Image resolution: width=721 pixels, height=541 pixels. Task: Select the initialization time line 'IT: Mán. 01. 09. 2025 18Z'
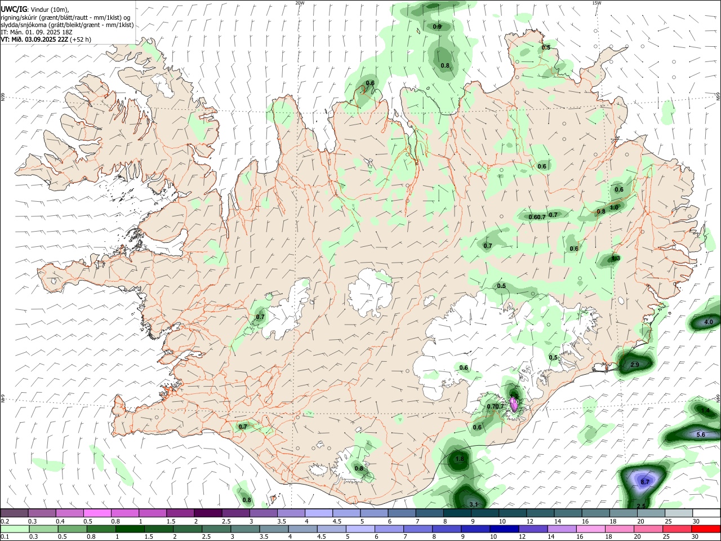[x=36, y=32]
